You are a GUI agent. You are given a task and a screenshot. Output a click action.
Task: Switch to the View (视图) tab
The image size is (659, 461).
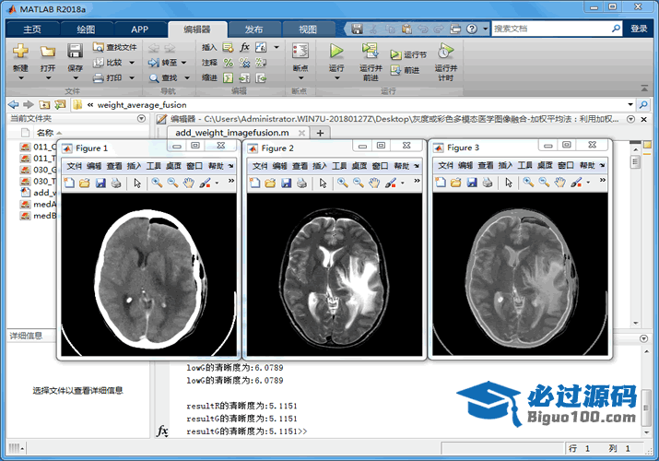(308, 29)
